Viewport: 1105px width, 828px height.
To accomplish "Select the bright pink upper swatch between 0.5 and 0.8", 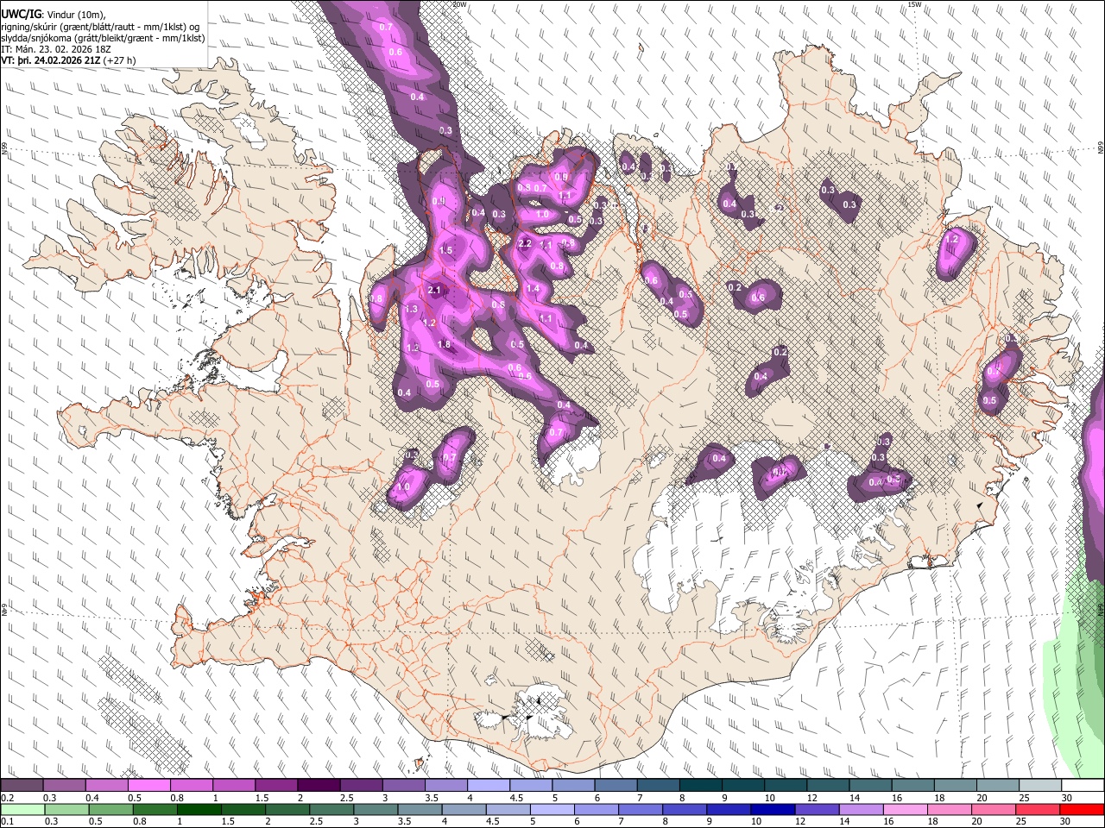I will 150,786.
